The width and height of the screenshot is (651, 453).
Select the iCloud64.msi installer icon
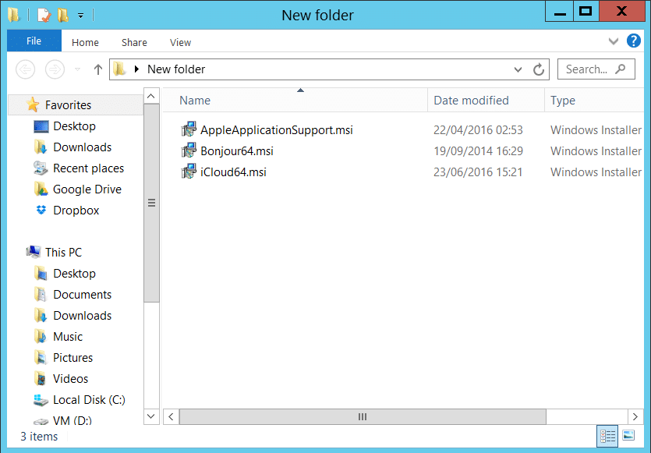[189, 172]
